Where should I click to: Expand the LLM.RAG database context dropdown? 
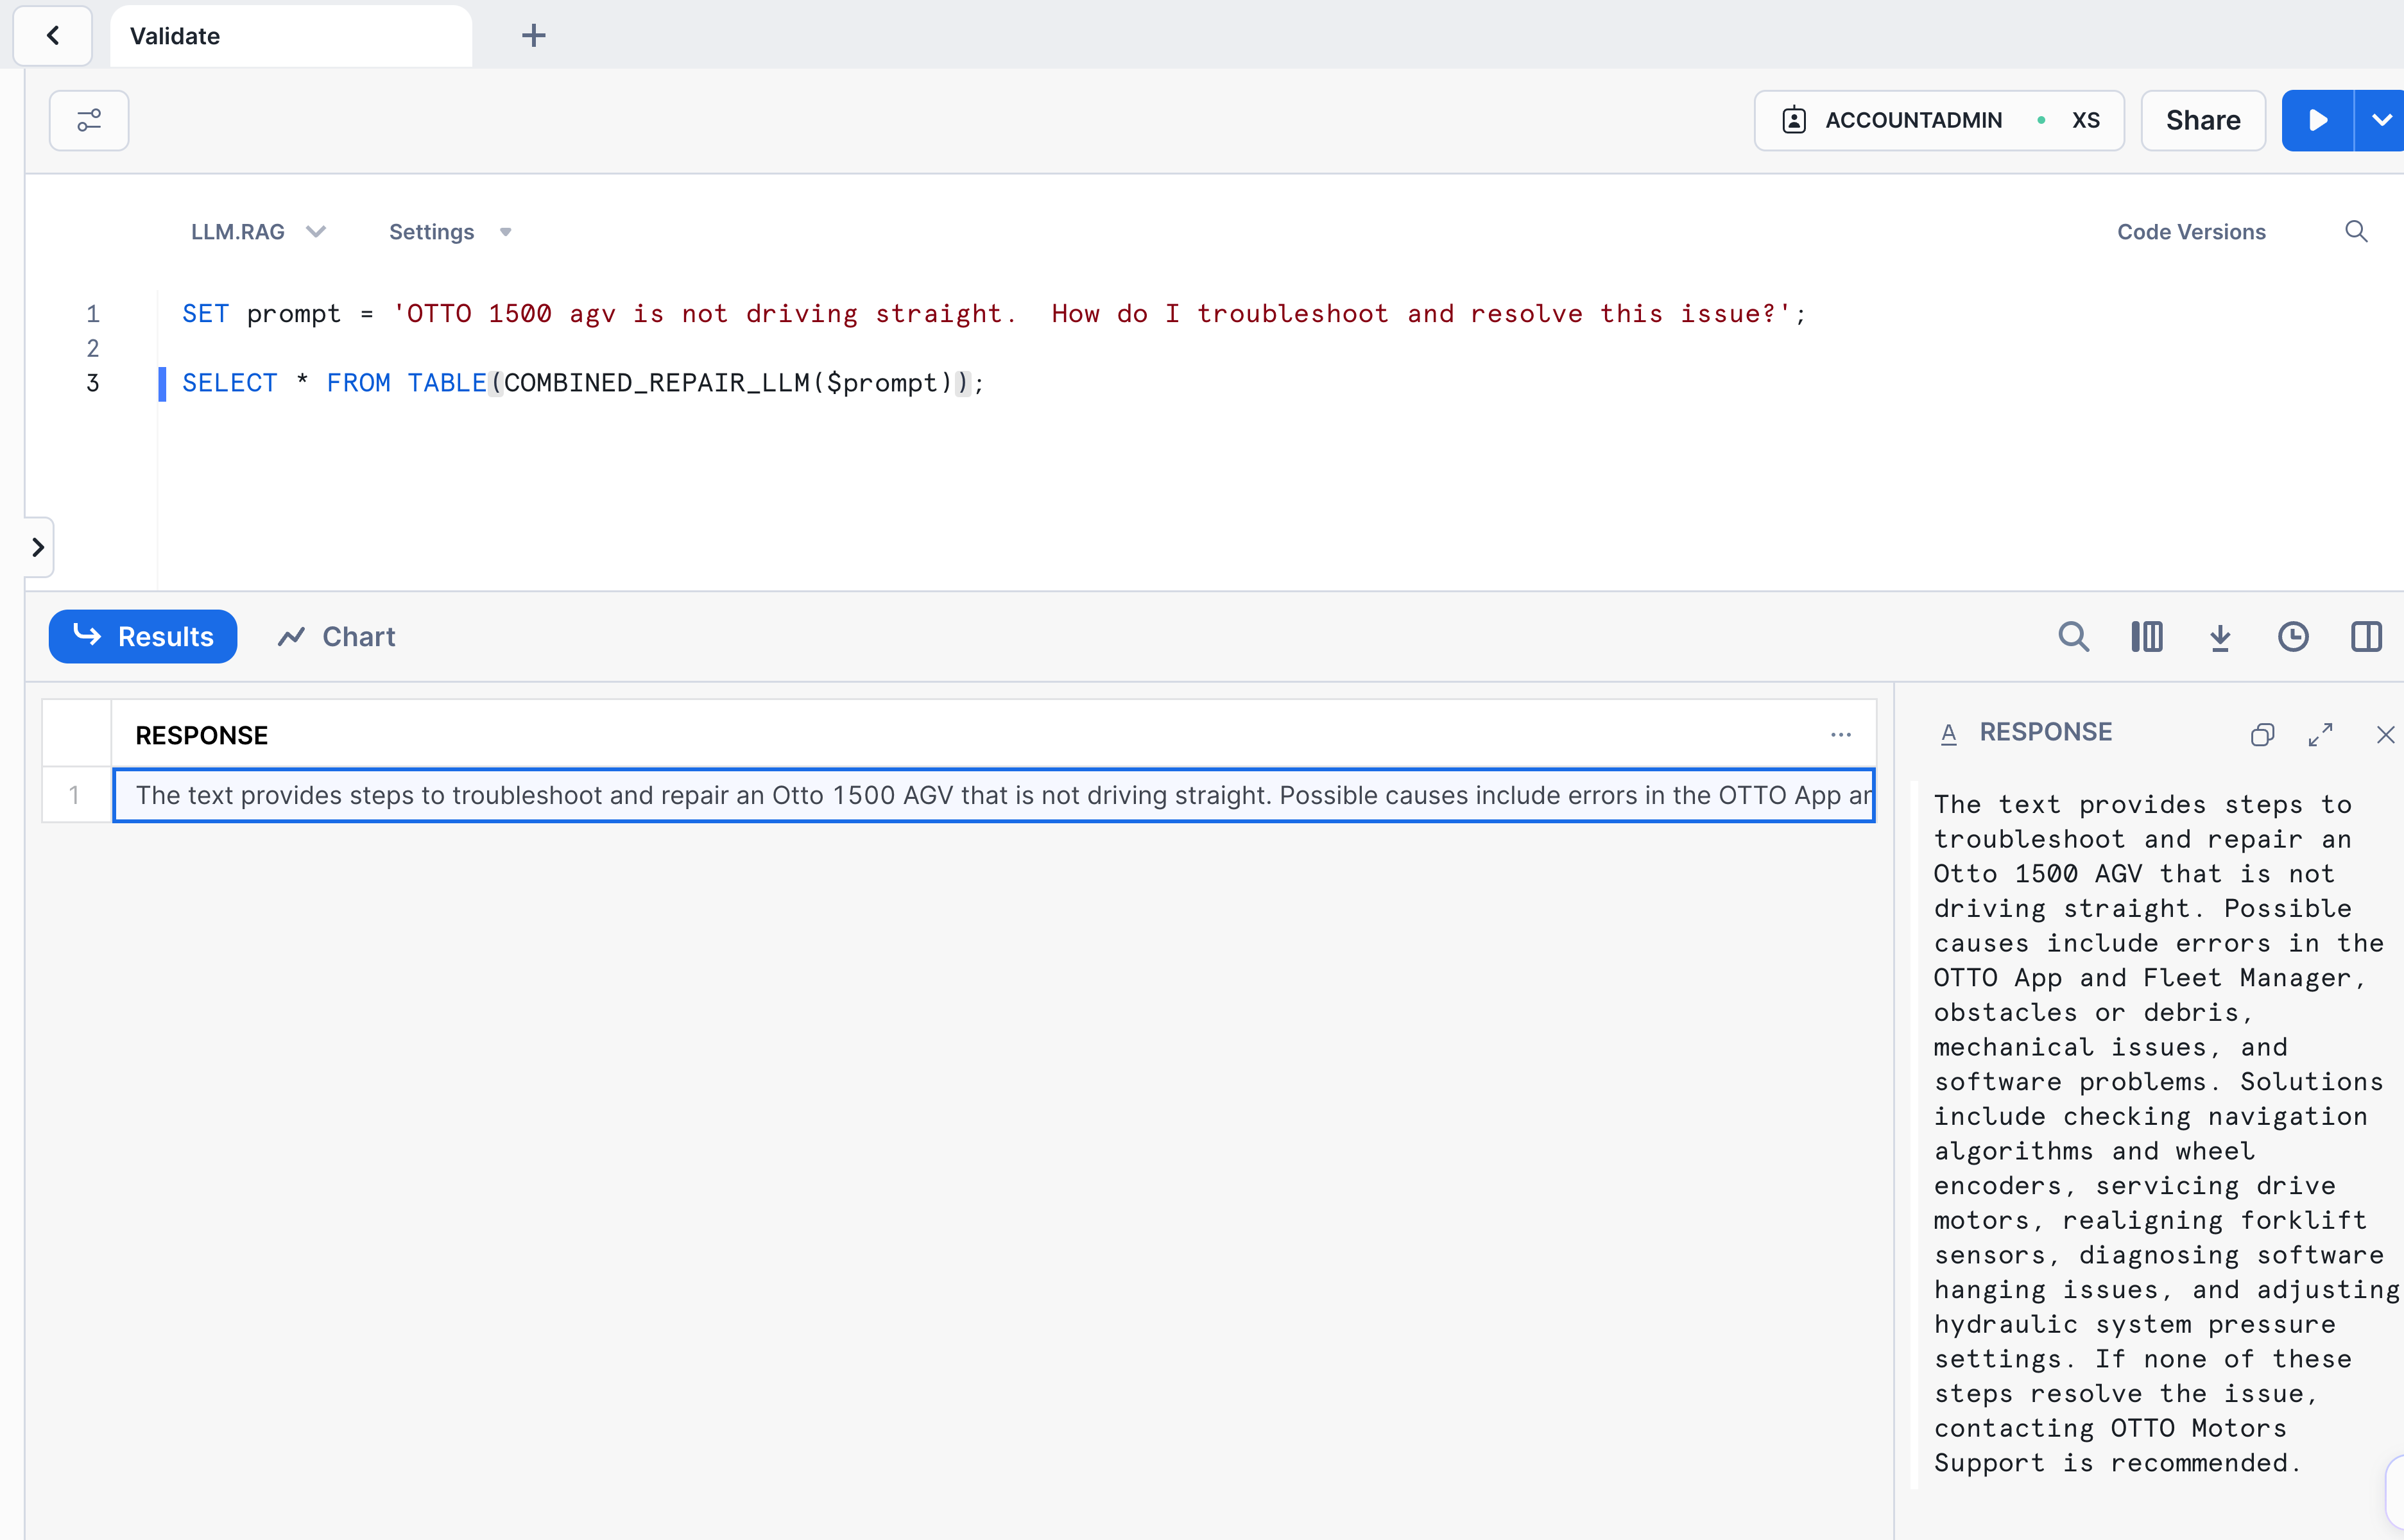pyautogui.click(x=258, y=232)
